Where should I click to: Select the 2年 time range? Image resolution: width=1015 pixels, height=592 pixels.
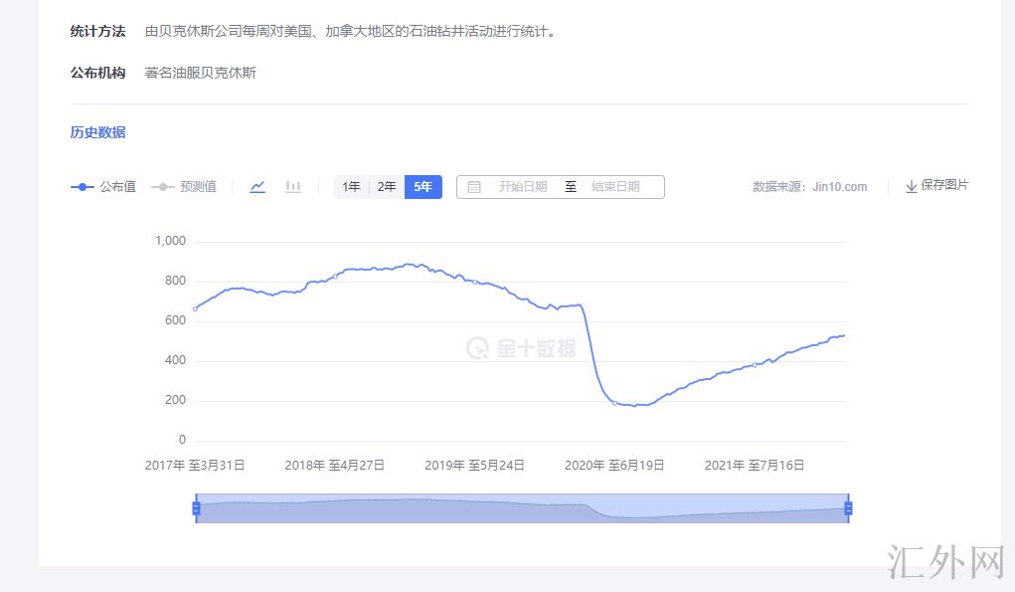[x=387, y=186]
